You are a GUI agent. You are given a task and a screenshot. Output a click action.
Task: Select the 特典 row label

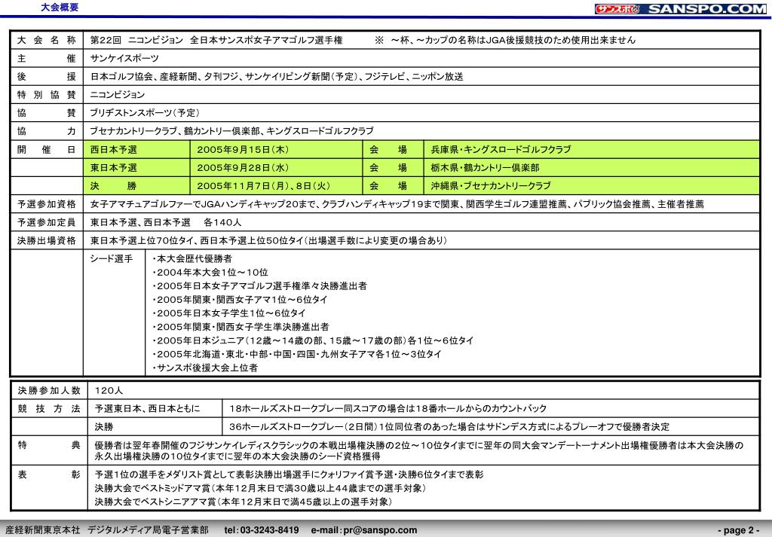(x=49, y=446)
